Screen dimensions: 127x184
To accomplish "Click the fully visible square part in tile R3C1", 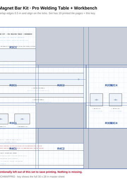I will pos(22,119).
